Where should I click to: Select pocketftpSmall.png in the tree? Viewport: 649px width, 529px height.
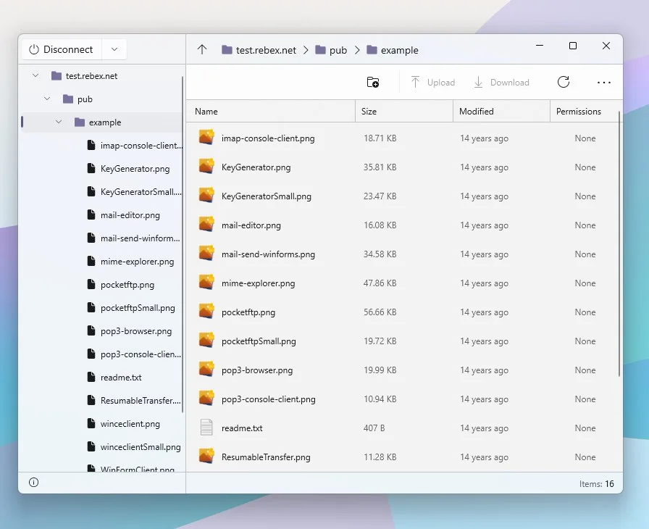coord(138,308)
